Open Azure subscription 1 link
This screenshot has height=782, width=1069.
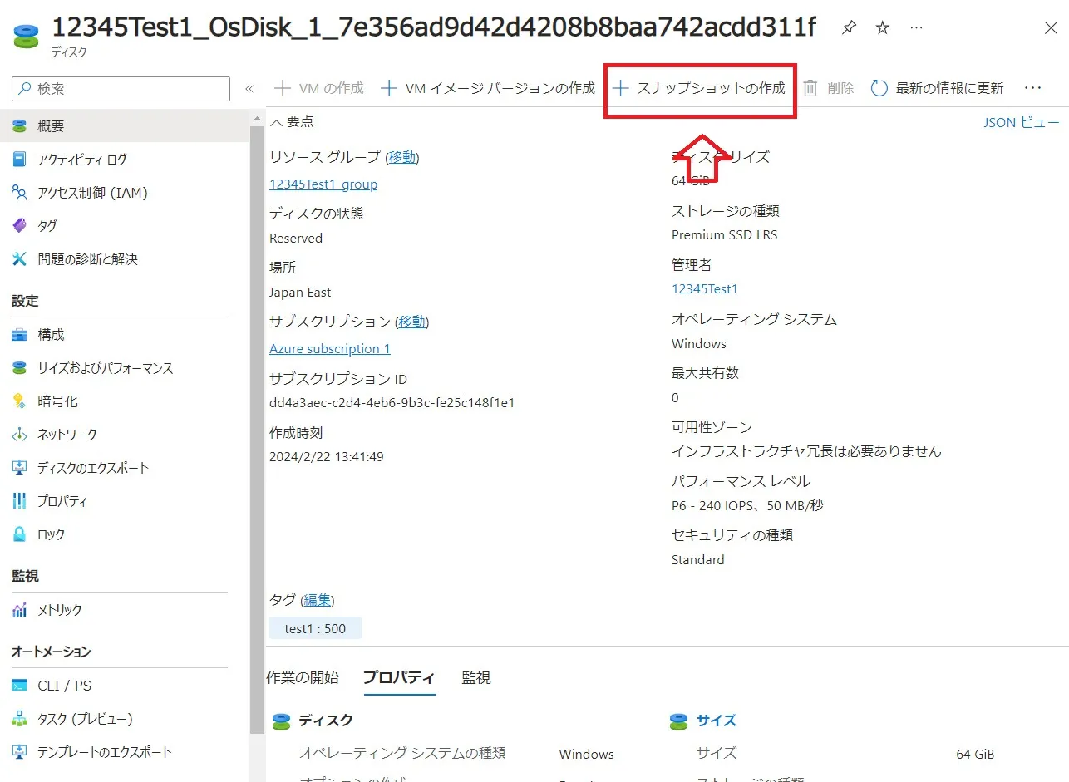(x=330, y=349)
